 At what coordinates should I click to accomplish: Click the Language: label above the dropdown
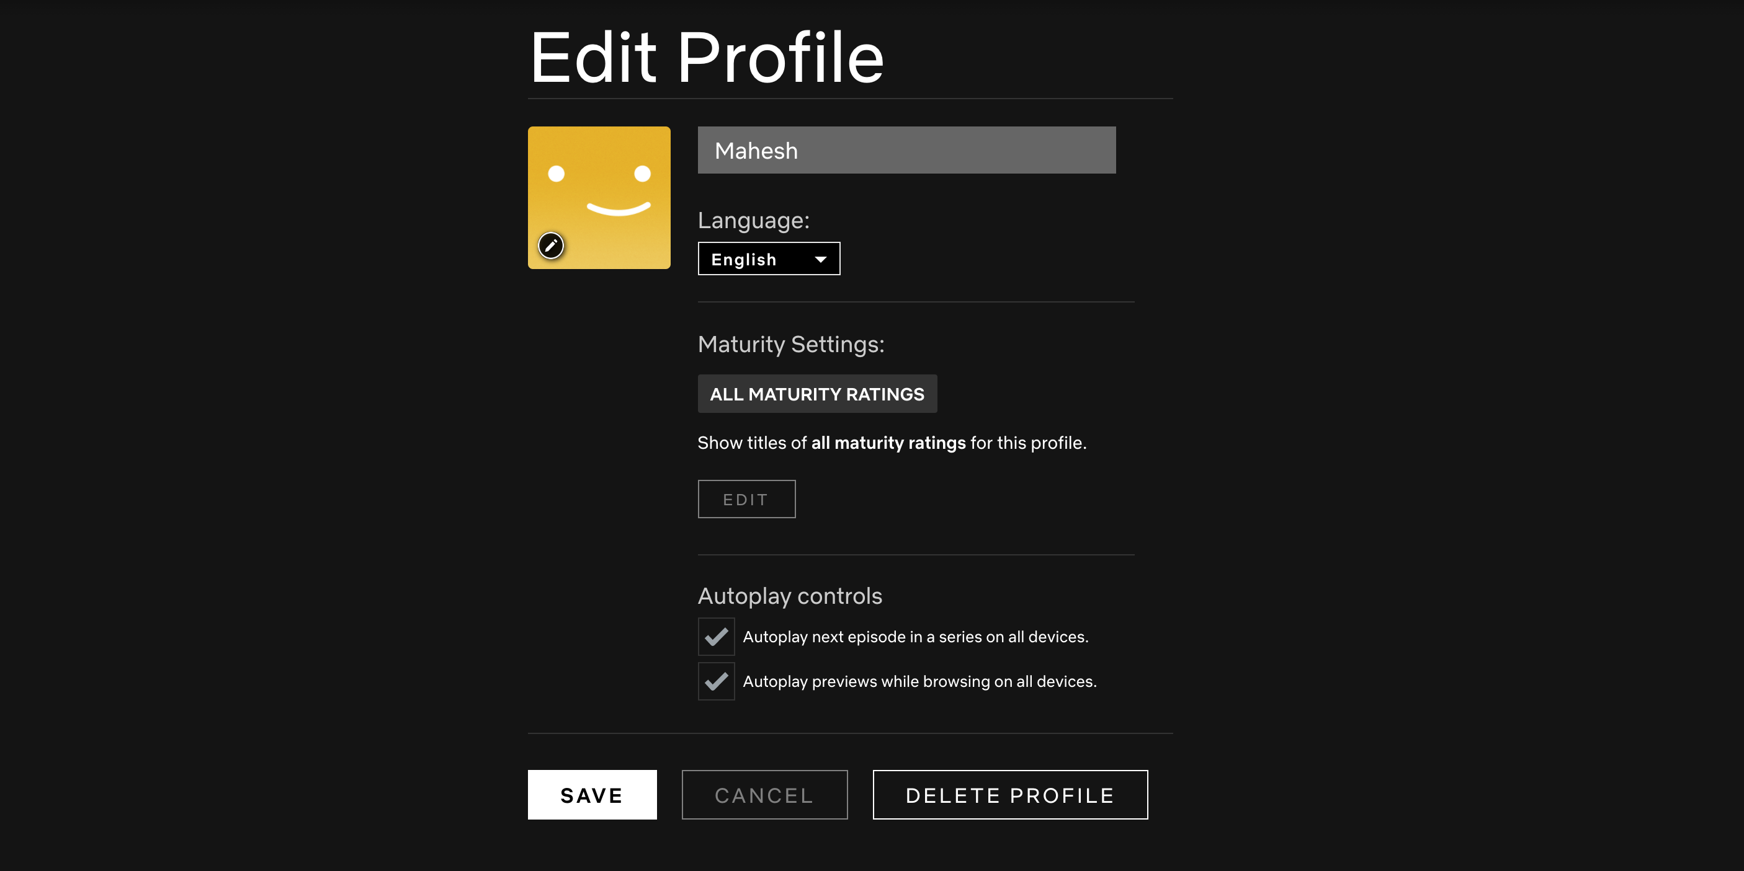(753, 220)
